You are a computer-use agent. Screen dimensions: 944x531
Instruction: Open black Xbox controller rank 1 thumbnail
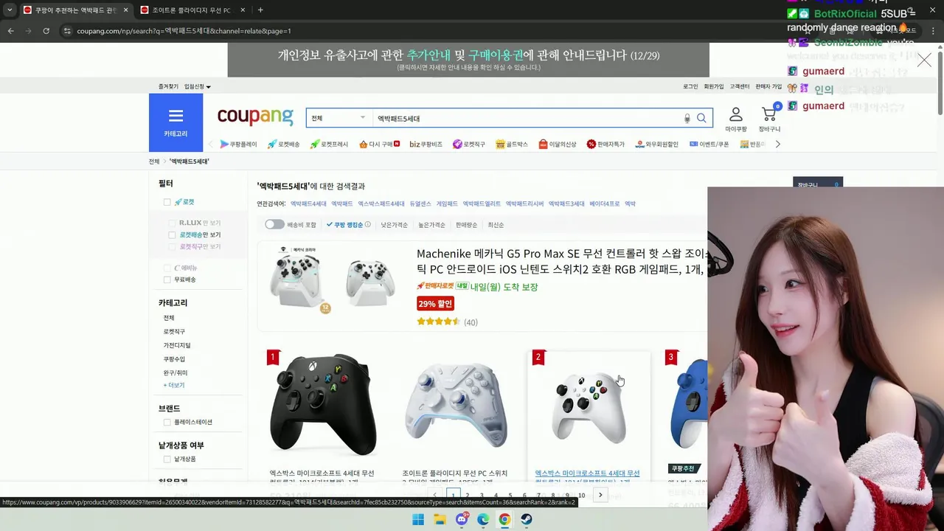coord(322,404)
